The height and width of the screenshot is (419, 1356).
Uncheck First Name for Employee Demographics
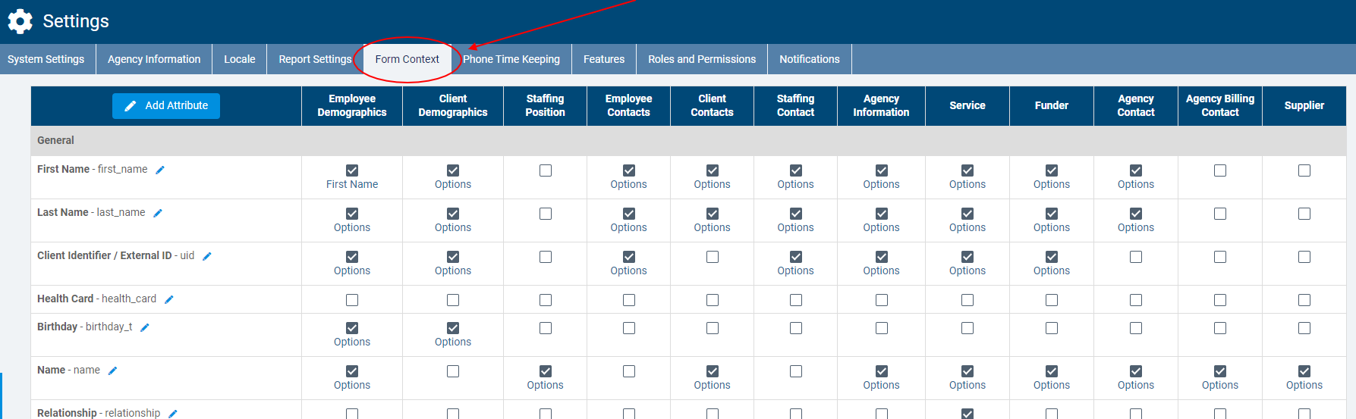352,170
